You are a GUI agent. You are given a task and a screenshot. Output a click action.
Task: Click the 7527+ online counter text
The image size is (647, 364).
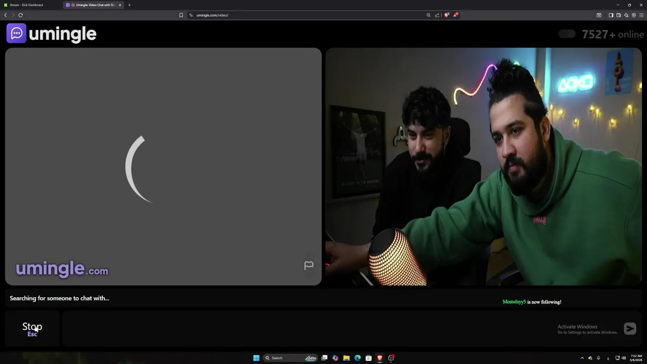tap(613, 34)
